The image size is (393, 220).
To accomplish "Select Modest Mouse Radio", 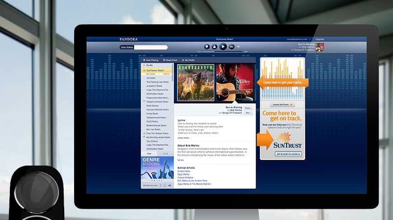I will 156,126.
